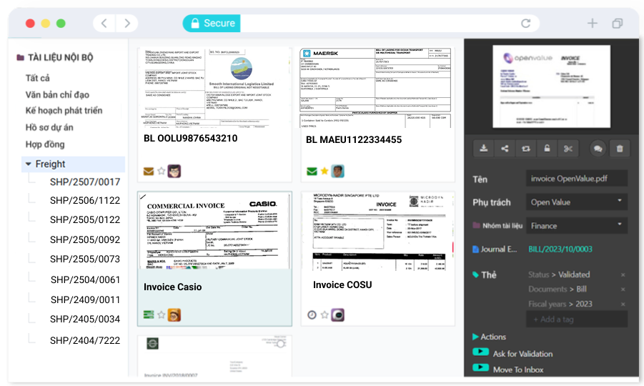
Task: Collapse the Freight folder tree
Action: click(x=29, y=164)
